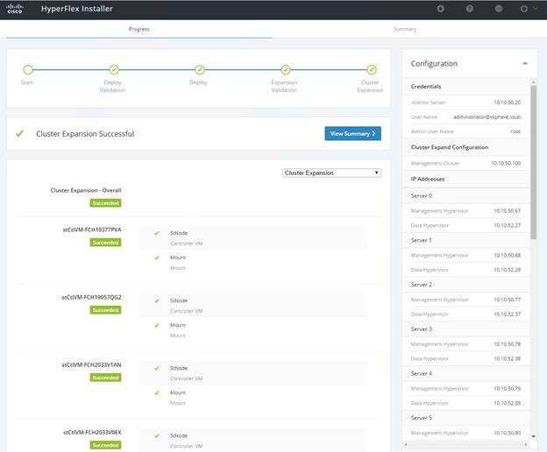Image resolution: width=547 pixels, height=452 pixels.
Task: Expand the settings gear dropdown chevron
Action: [535, 9]
